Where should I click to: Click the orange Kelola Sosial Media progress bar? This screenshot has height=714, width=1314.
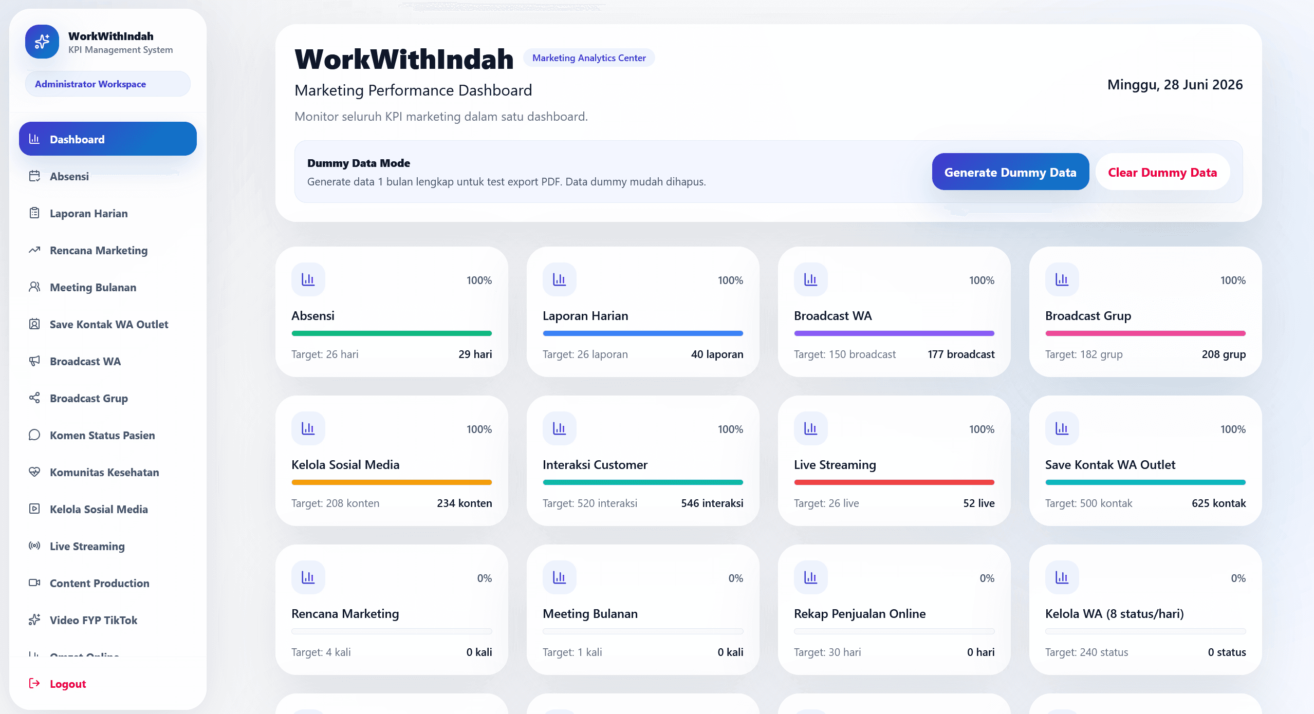392,482
